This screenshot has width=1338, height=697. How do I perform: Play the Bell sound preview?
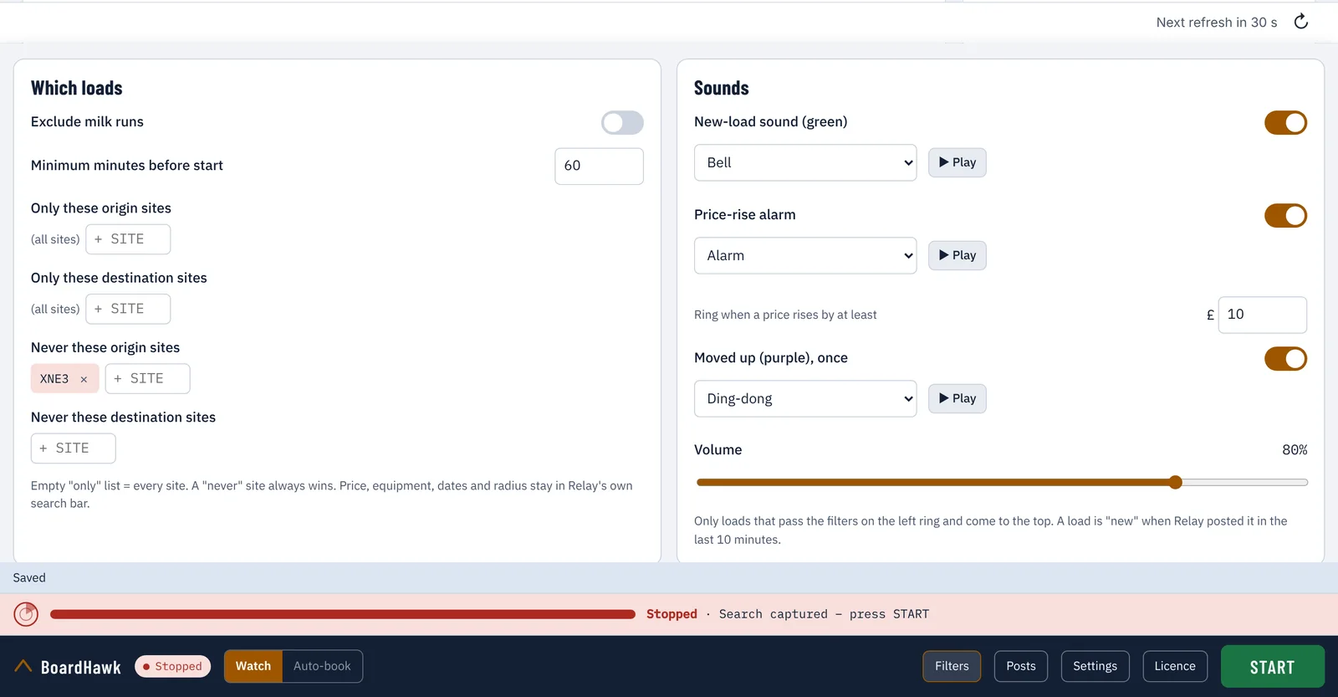(958, 162)
